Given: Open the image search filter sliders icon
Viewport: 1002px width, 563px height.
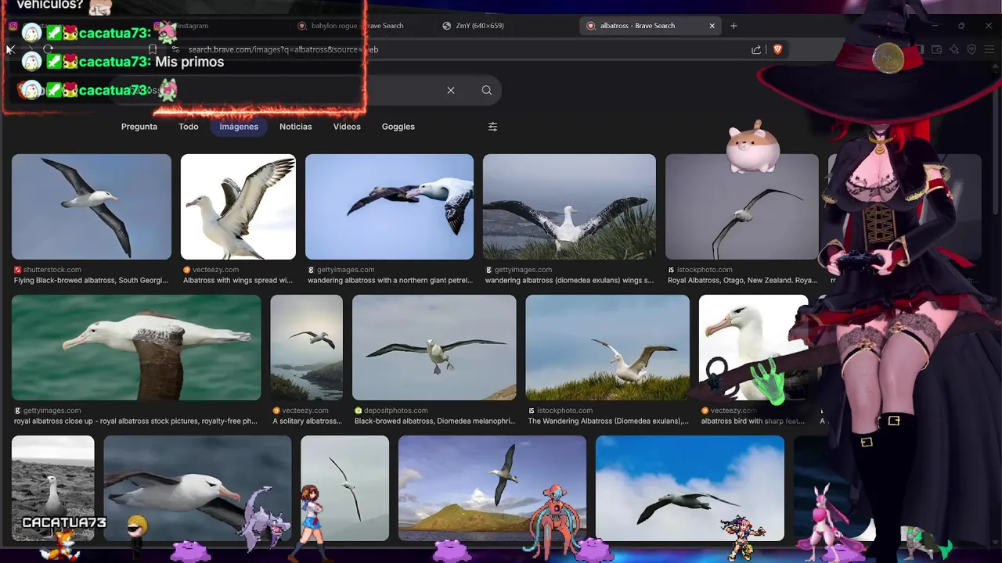Looking at the screenshot, I should [x=492, y=127].
